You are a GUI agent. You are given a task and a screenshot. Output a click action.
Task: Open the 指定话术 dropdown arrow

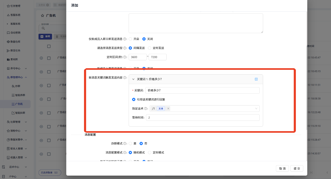click(x=256, y=109)
